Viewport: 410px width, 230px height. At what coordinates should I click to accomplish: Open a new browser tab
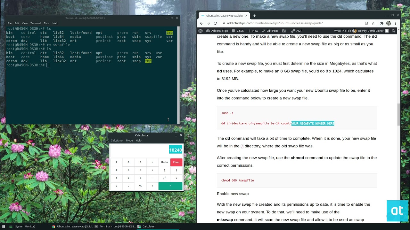click(x=255, y=16)
